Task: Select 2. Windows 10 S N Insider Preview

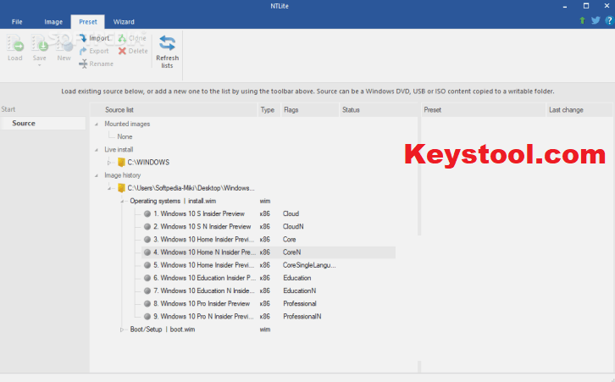Action: pos(202,227)
